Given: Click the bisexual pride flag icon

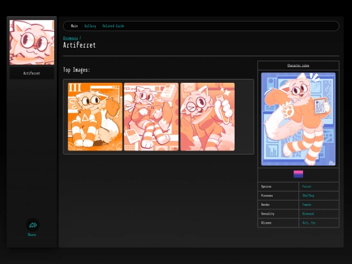Looking at the screenshot, I should coord(298,174).
